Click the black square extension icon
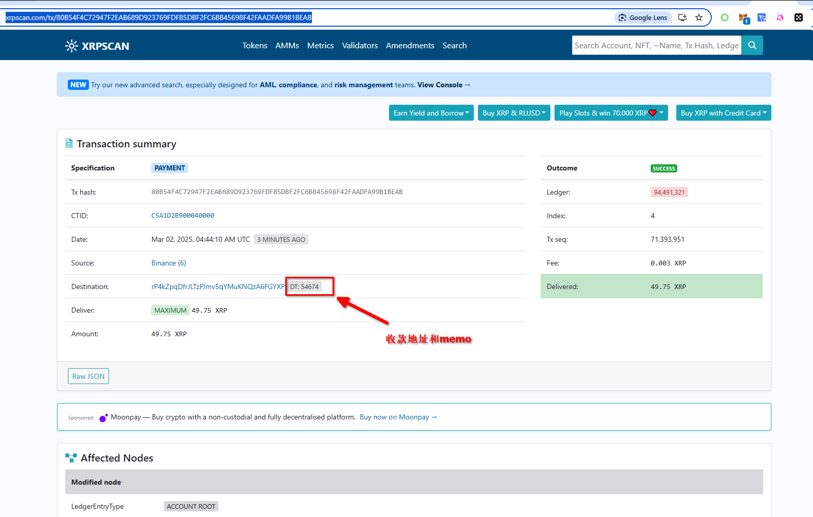 pos(798,17)
